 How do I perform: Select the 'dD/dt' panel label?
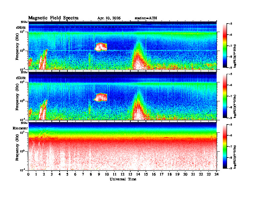21,78
